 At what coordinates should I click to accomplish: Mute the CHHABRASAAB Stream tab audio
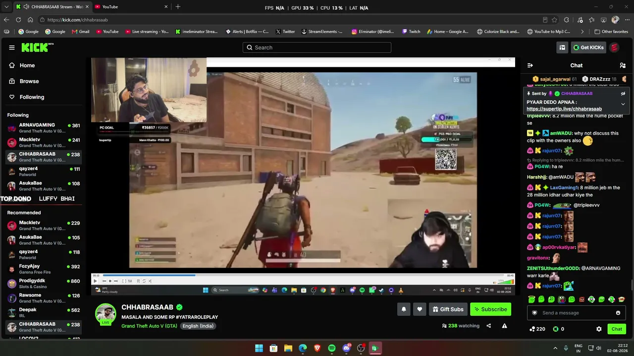pyautogui.click(x=26, y=6)
